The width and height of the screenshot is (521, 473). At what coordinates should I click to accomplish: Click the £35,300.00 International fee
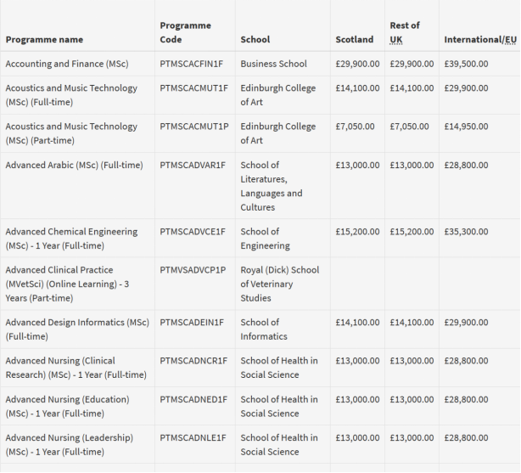coord(466,232)
